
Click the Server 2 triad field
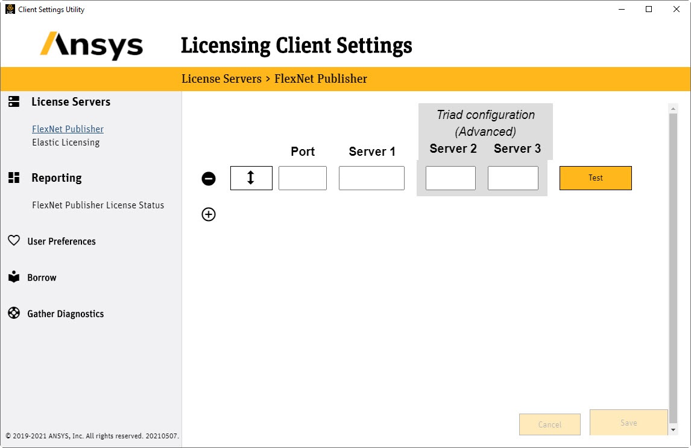[450, 178]
